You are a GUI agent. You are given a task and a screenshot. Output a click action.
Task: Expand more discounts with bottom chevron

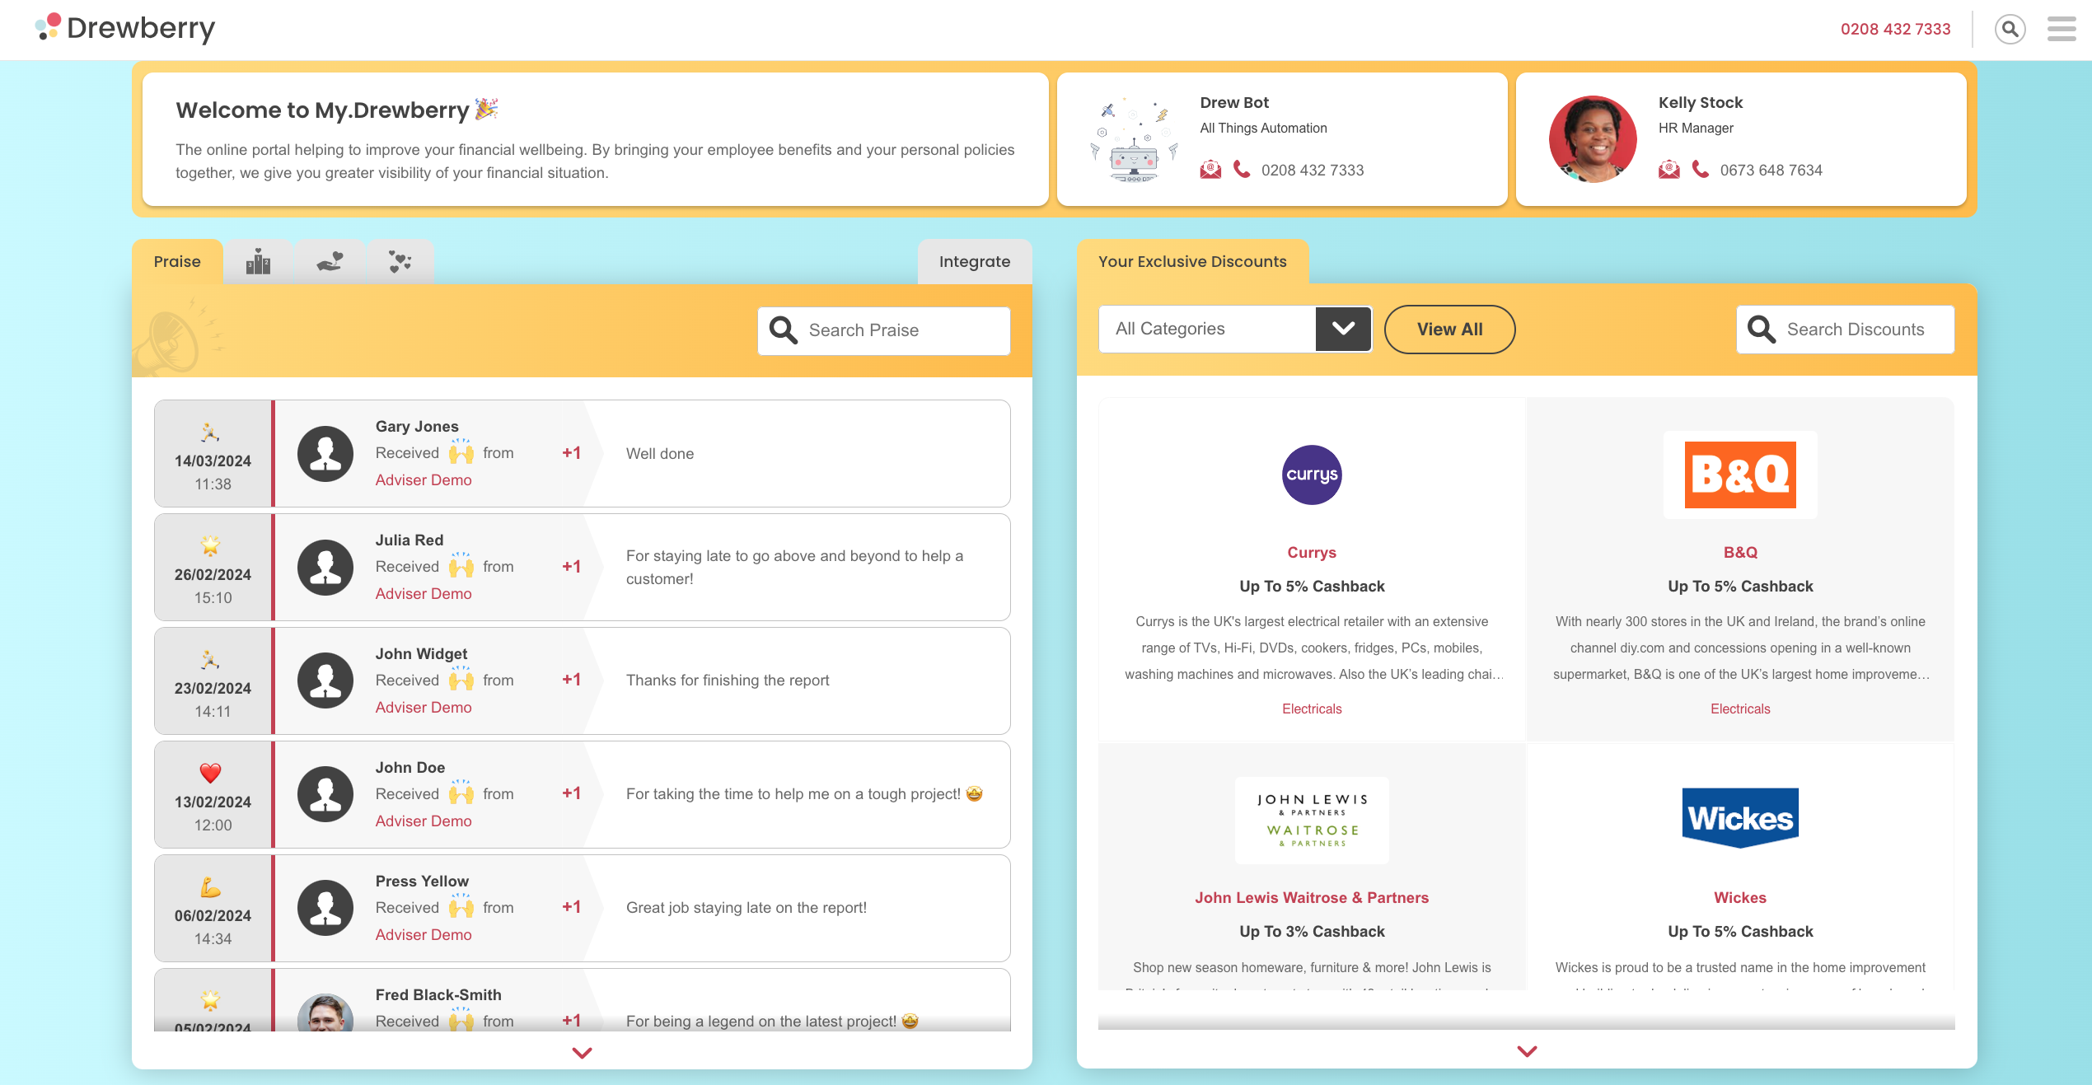(1527, 1051)
